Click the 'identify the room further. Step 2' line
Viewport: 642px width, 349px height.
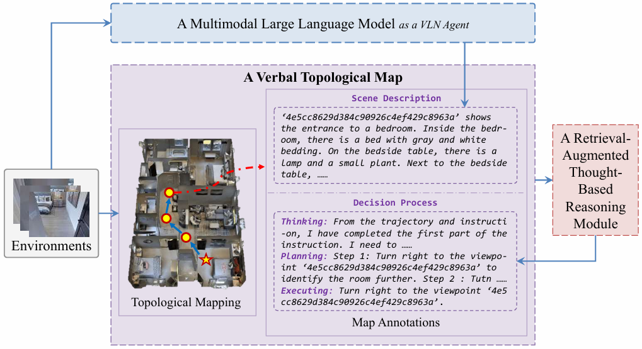(394, 279)
